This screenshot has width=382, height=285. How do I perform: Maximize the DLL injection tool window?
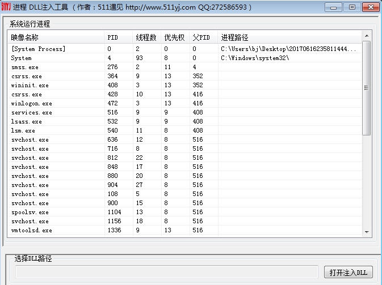point(352,7)
